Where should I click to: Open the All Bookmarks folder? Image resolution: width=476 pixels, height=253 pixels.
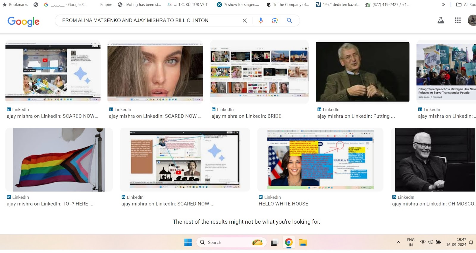[x=466, y=4]
